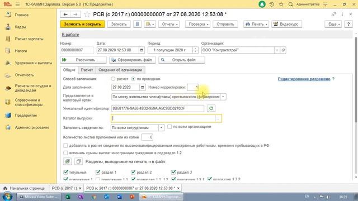358x201 pixels.
Task: Open Удержания и выплаты section
Action: [x=34, y=63]
